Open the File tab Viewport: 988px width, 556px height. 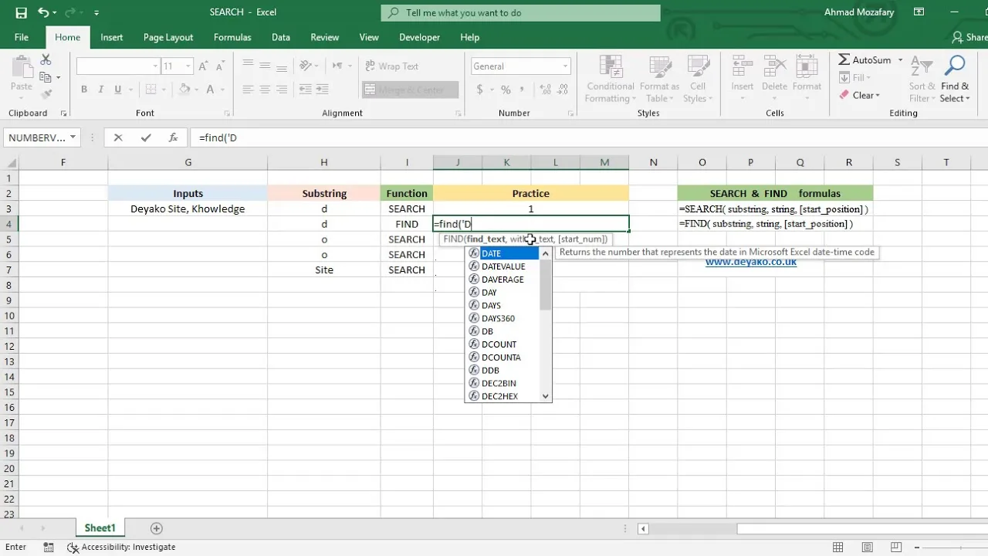22,37
